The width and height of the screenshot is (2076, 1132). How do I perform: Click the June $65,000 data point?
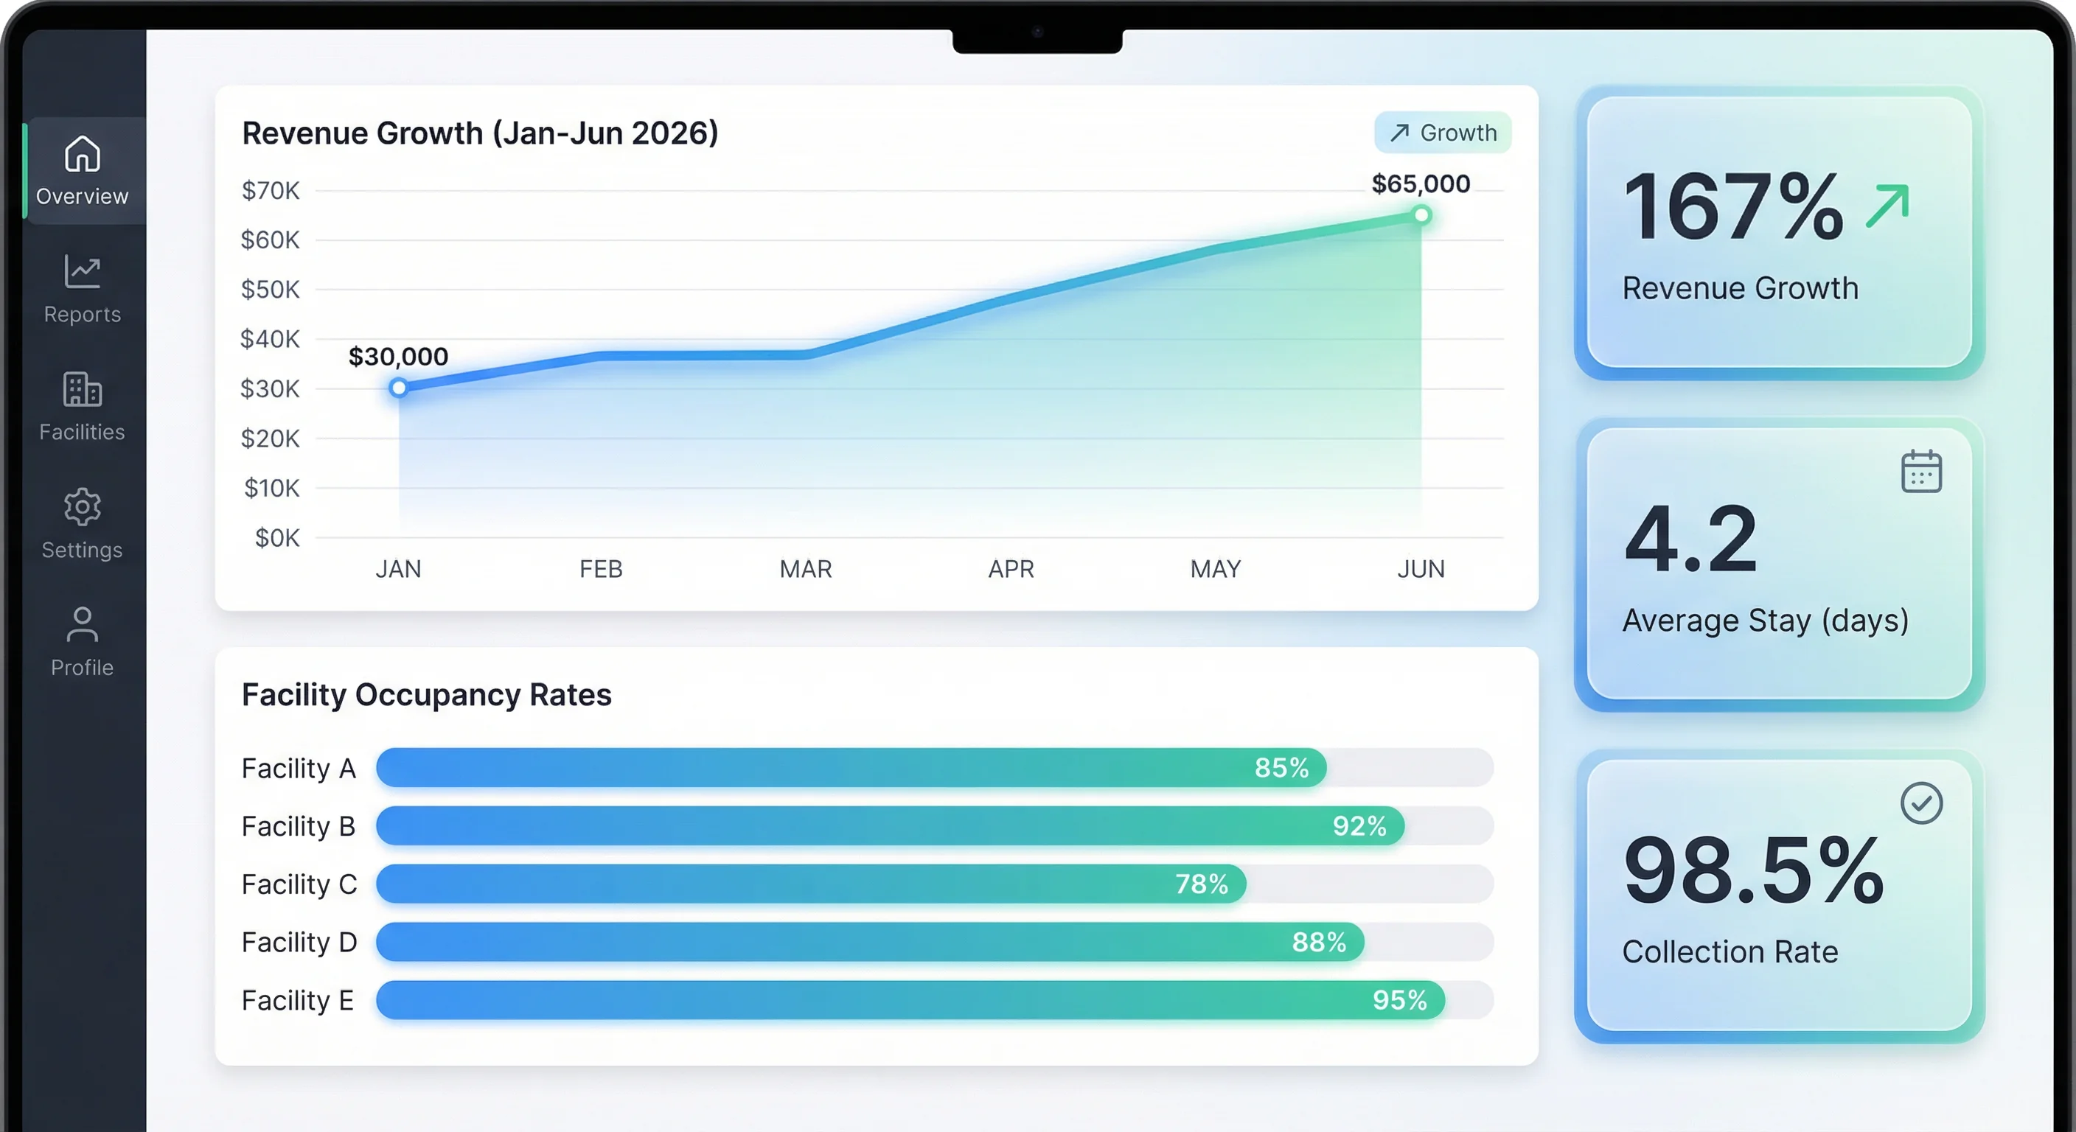tap(1421, 215)
